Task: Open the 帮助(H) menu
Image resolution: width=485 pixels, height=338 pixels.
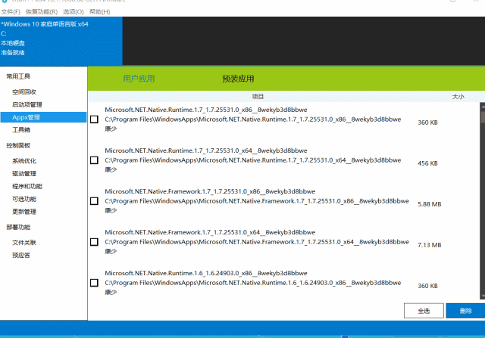Action: tap(99, 12)
